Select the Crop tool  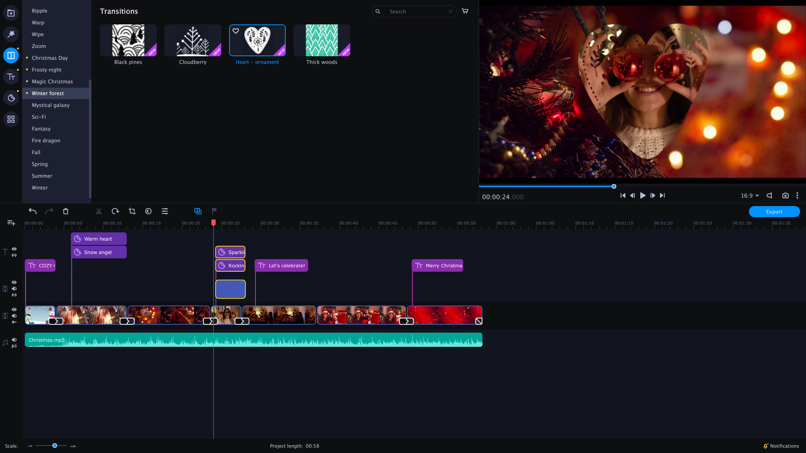132,211
